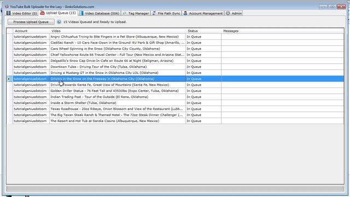The height and width of the screenshot is (197, 350).
Task: Open the Tag Manager tab
Action: click(136, 13)
